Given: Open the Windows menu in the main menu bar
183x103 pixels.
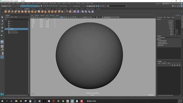Looking at the screenshot, I should tap(28, 3).
